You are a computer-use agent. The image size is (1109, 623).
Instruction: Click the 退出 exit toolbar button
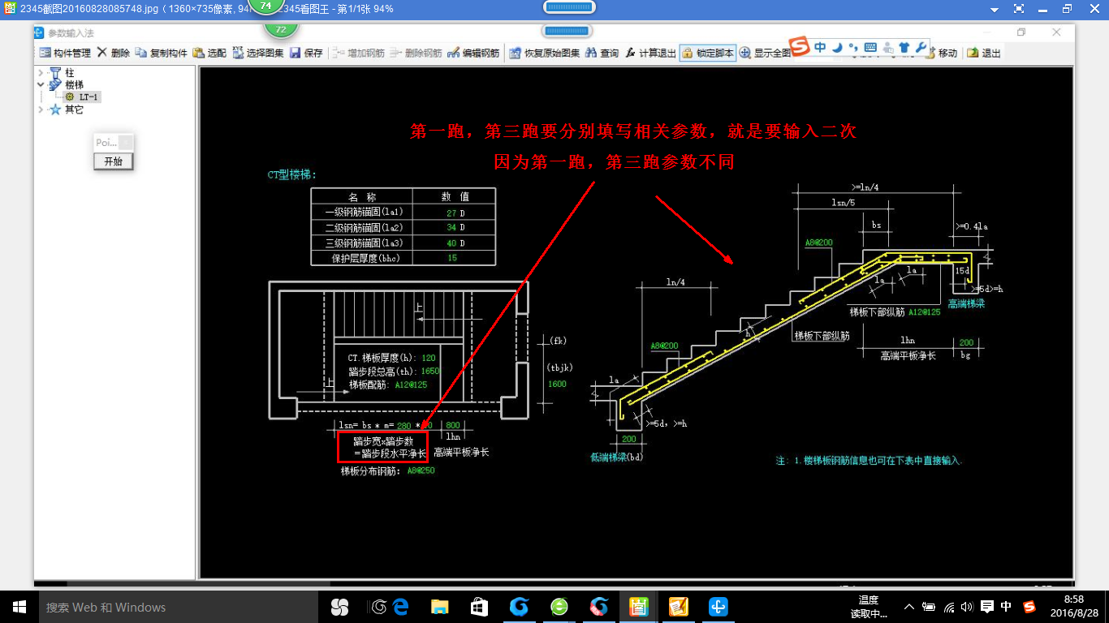pyautogui.click(x=984, y=53)
